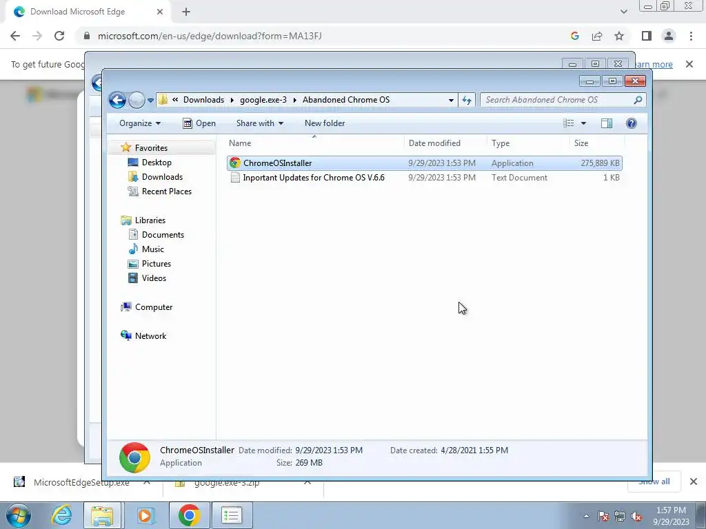Go back with Explorer's blue back arrow

[117, 100]
